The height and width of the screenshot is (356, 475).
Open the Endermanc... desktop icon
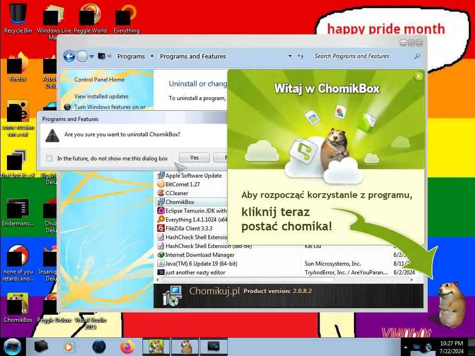point(18,212)
